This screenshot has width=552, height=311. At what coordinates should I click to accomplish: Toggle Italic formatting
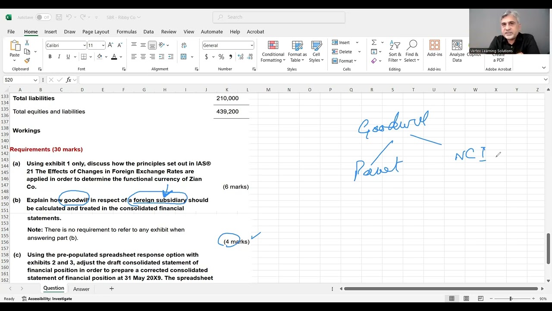59,57
